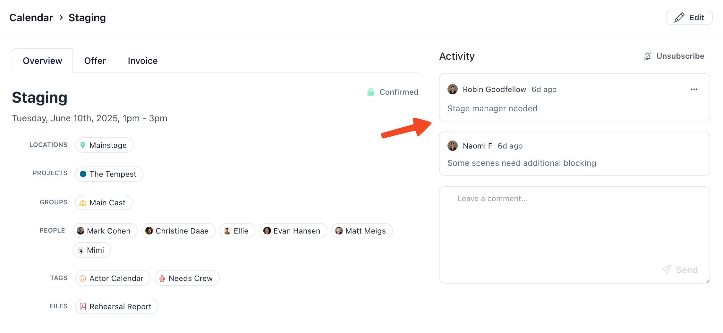Image resolution: width=723 pixels, height=333 pixels.
Task: Click the Actor Calendar smiley icon
Action: pos(83,278)
